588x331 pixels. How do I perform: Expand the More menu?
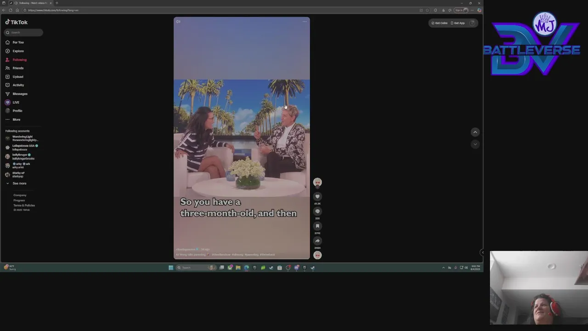pyautogui.click(x=13, y=120)
